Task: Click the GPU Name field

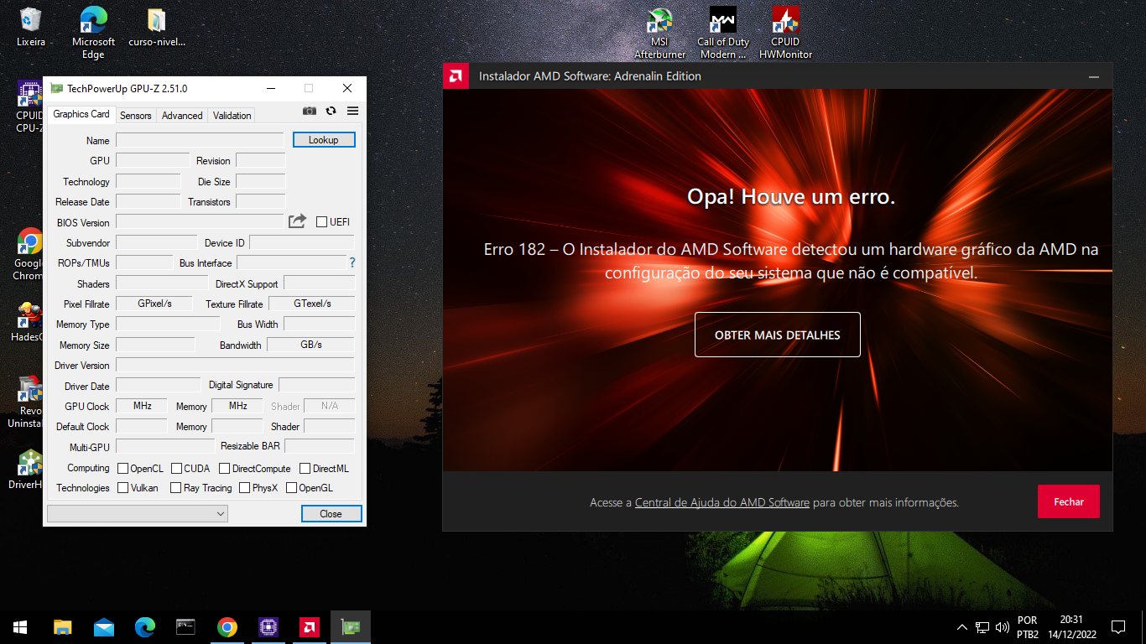Action: click(x=201, y=140)
